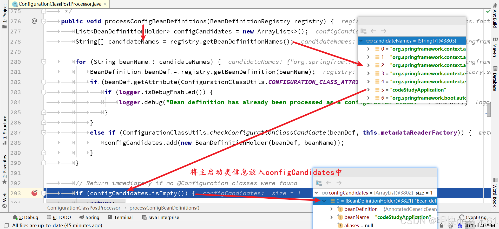
Task: Click the Database cylinder icon
Action: pyautogui.click(x=495, y=68)
